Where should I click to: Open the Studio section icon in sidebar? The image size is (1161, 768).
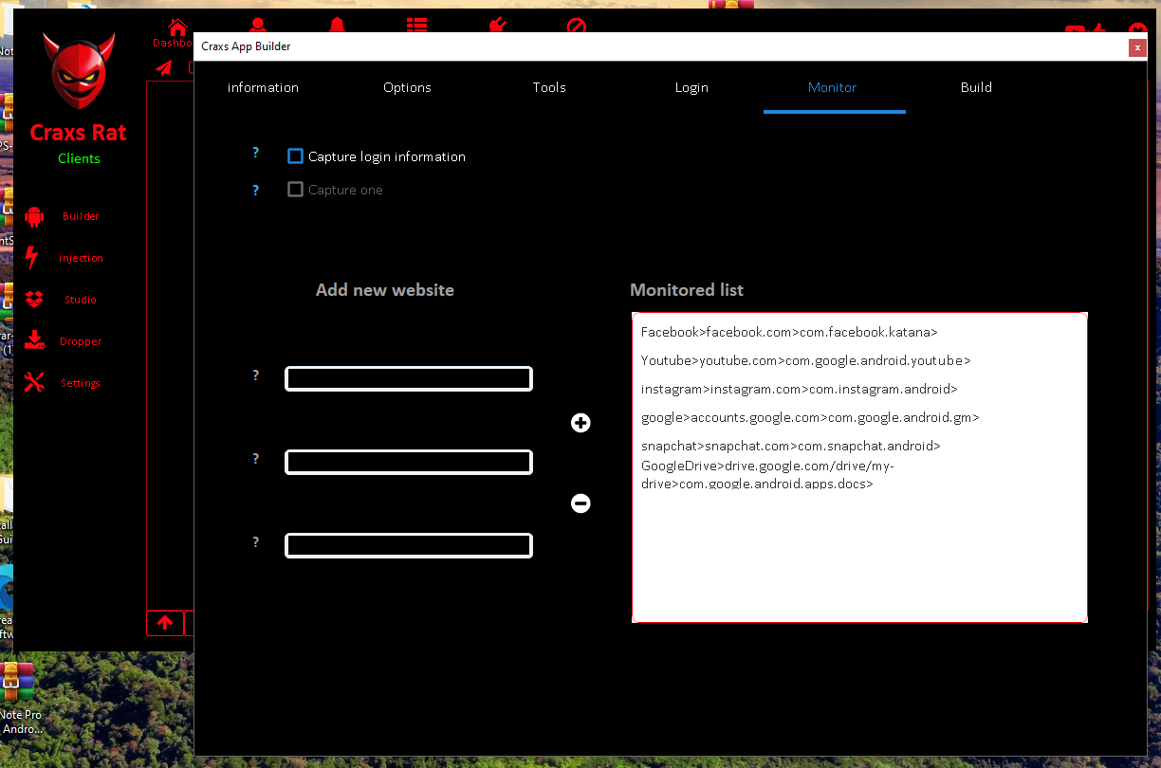34,300
